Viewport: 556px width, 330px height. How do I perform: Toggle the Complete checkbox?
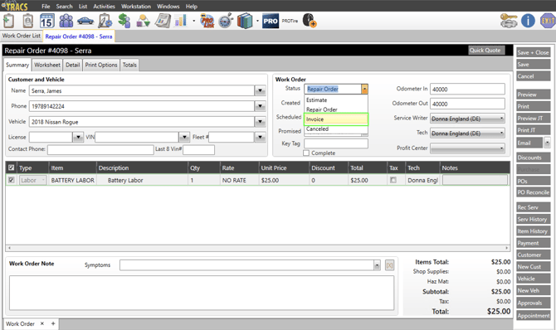(306, 153)
